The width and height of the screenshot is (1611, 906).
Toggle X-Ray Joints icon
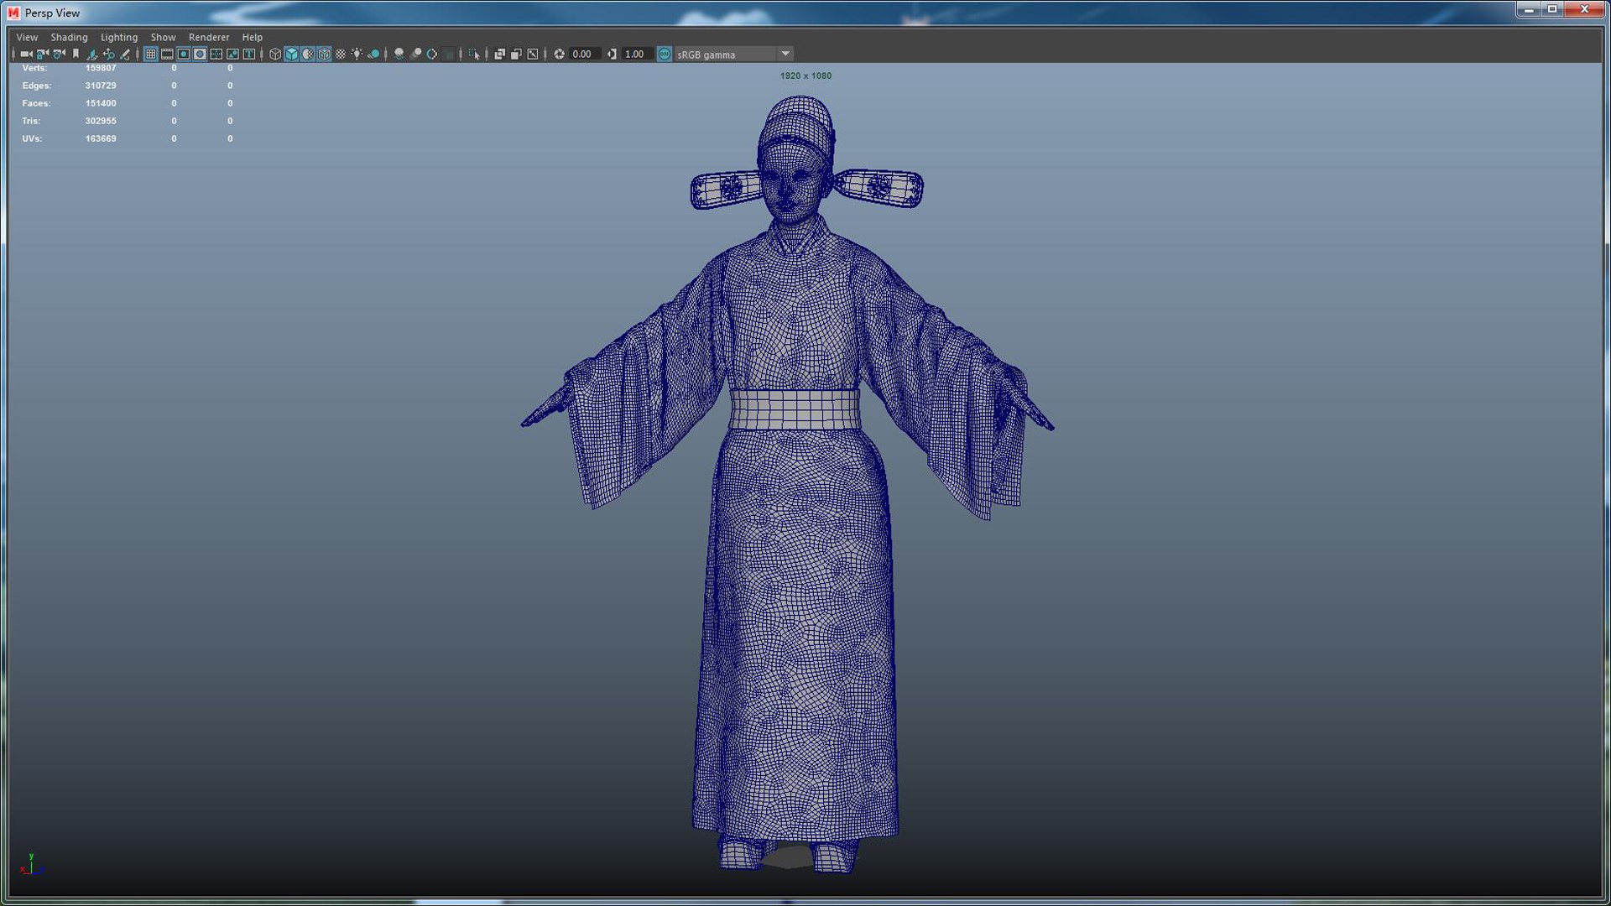[x=532, y=54]
